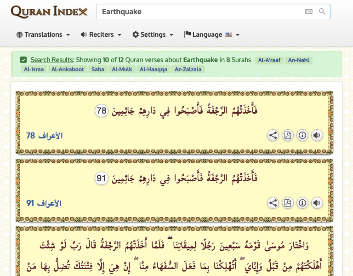This screenshot has width=353, height=276.
Task: Share verse 78 of Al-A'raaf
Action: pos(273,136)
